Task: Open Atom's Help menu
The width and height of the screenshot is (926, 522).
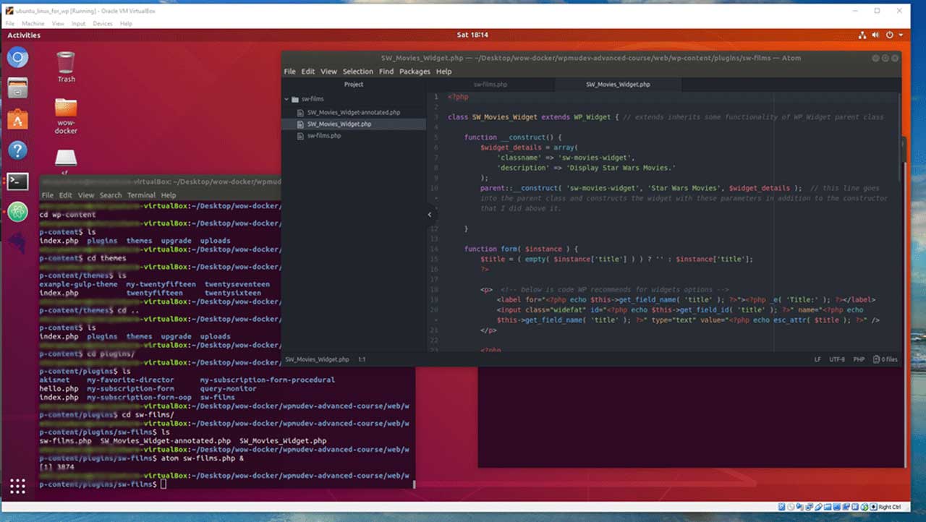Action: tap(444, 72)
